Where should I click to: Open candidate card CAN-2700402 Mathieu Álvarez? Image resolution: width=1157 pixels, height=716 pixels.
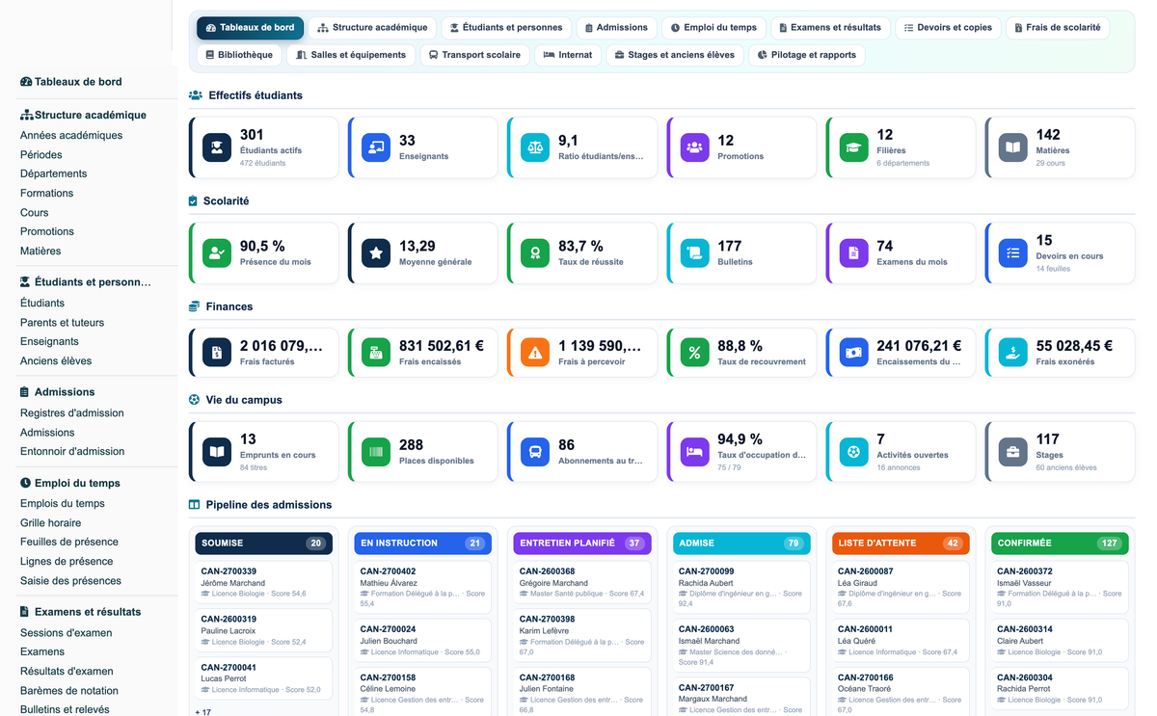pos(423,586)
